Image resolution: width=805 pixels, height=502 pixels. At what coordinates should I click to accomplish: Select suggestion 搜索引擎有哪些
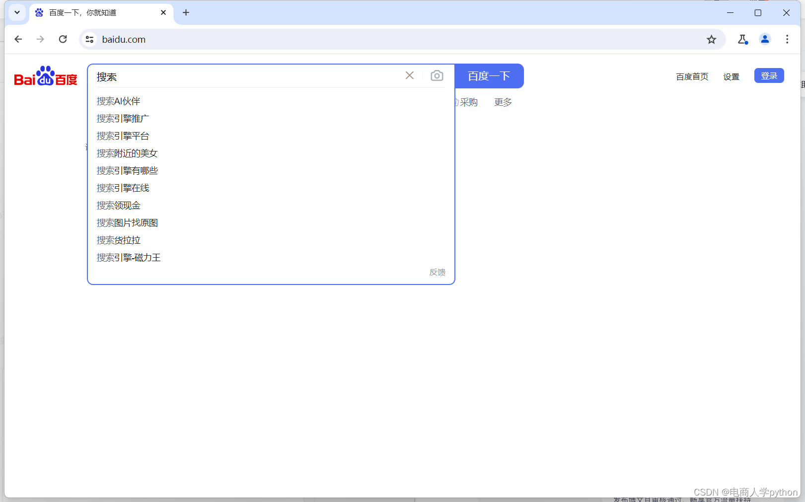(271, 171)
